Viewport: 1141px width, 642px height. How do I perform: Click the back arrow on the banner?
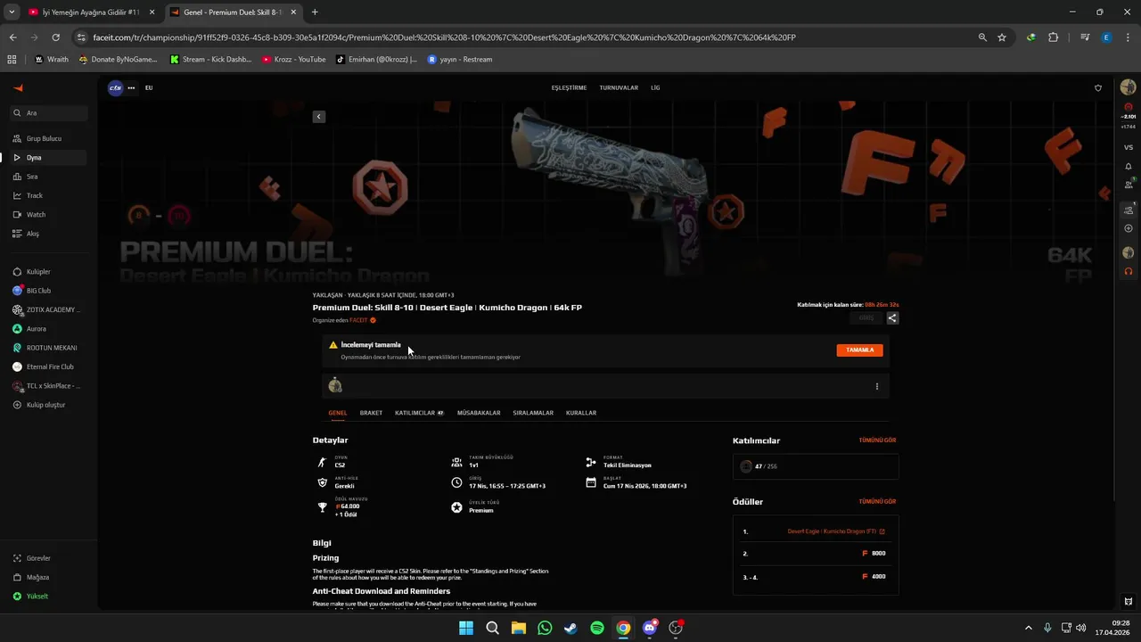319,117
